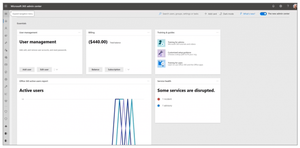
Task: Open notifications bell in top bar
Action: coord(273,6)
